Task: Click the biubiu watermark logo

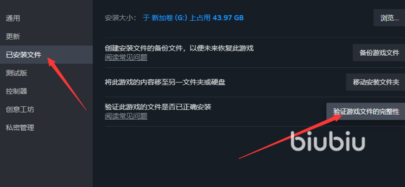Action: (328, 141)
